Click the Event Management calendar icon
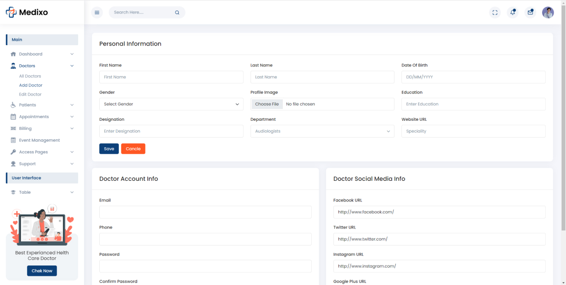The height and width of the screenshot is (285, 566). point(13,140)
